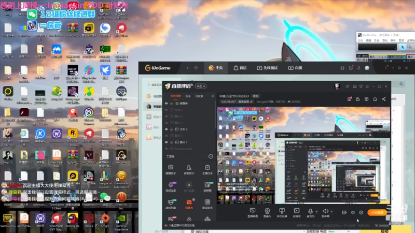Toggle visibility of 图片 4 layer
The image size is (415, 233).
167,116
